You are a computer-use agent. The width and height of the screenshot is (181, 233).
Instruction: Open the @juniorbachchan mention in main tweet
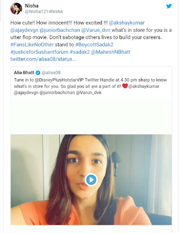click(x=60, y=30)
